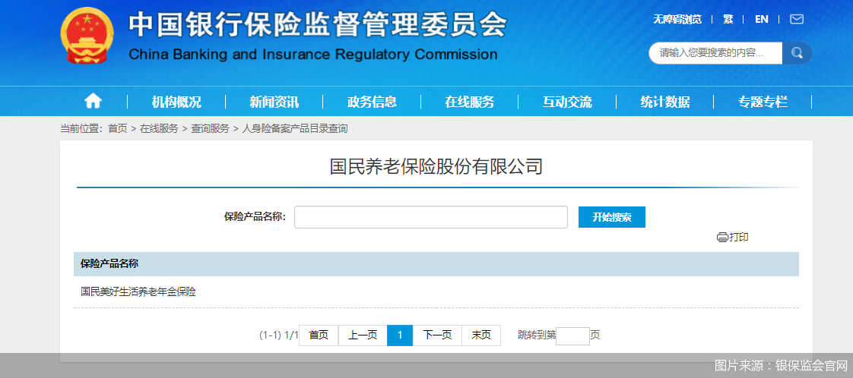Select page number 1
This screenshot has height=378, width=853.
pyautogui.click(x=400, y=335)
